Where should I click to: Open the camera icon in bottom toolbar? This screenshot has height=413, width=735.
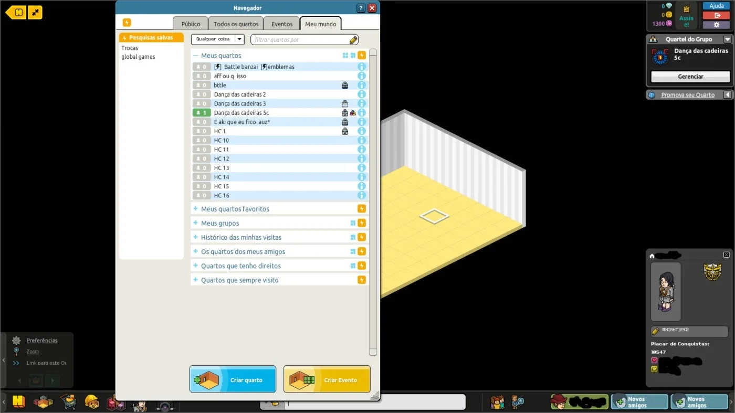(x=165, y=406)
